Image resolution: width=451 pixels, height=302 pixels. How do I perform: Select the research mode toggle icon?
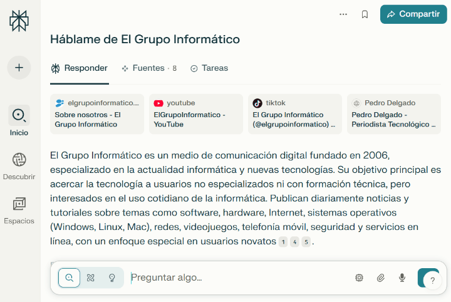click(91, 278)
